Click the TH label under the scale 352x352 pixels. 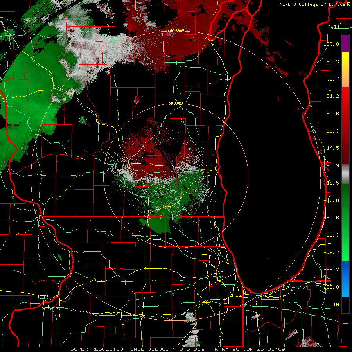tap(336, 305)
